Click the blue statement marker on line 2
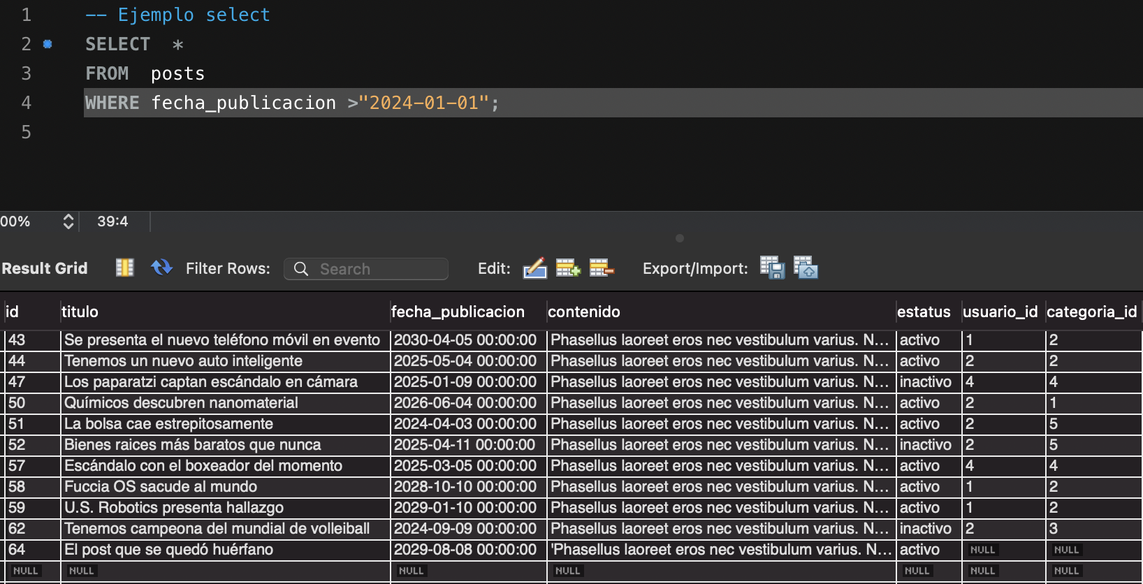Image resolution: width=1143 pixels, height=584 pixels. (x=48, y=44)
